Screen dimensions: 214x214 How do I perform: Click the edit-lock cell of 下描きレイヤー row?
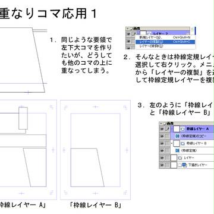[168, 165]
